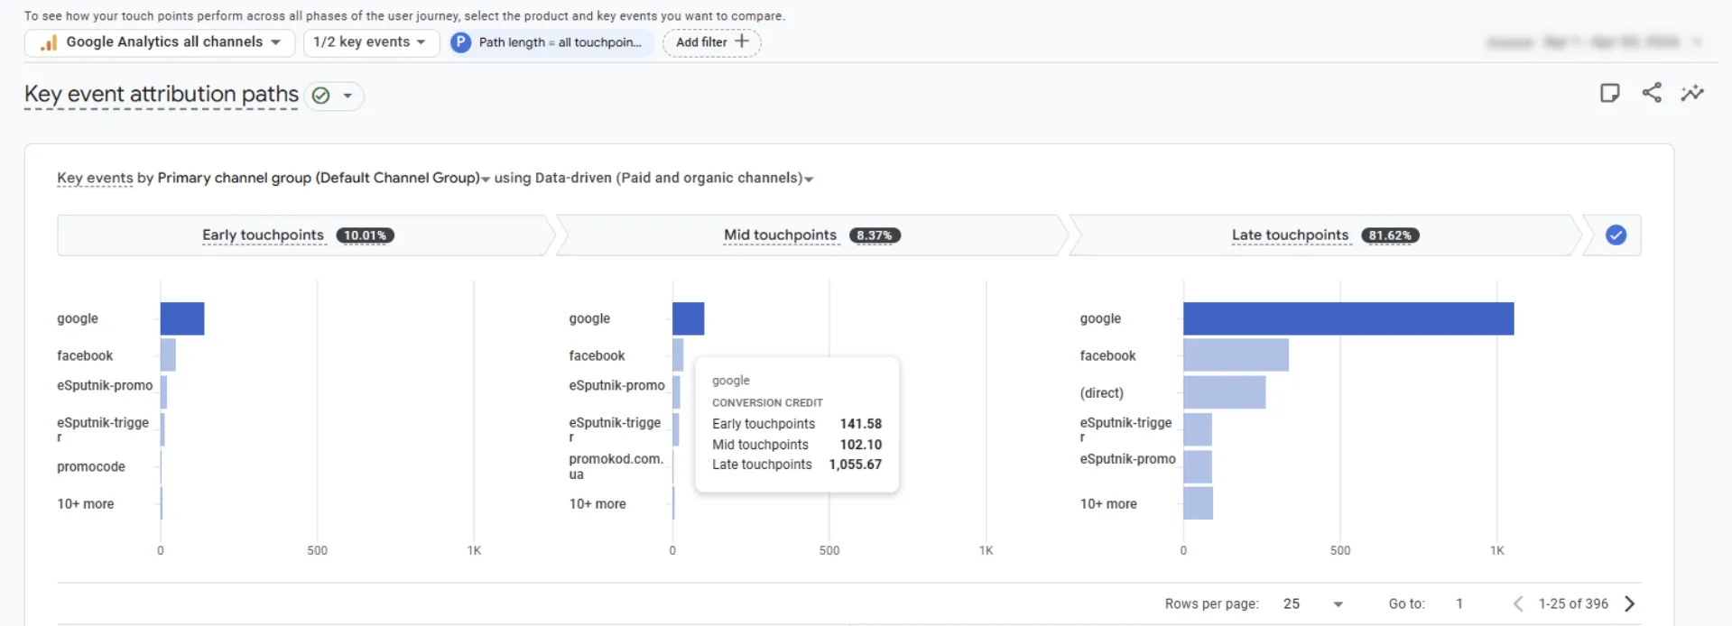Click the Key event attribution paths title

point(162,94)
